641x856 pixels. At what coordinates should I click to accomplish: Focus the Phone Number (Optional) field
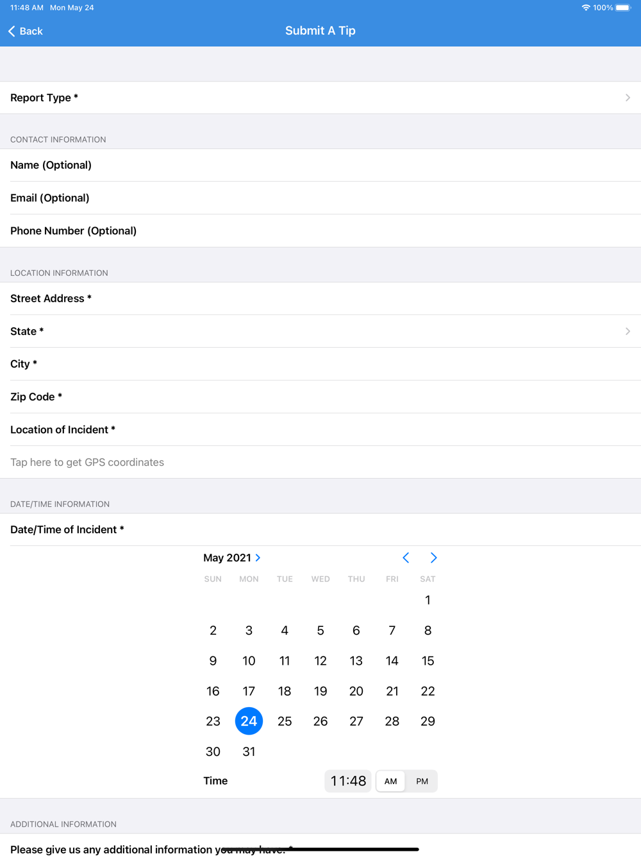pos(320,230)
